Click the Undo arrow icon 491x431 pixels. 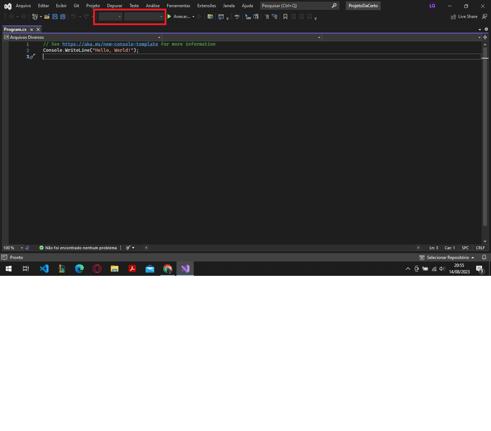(74, 17)
